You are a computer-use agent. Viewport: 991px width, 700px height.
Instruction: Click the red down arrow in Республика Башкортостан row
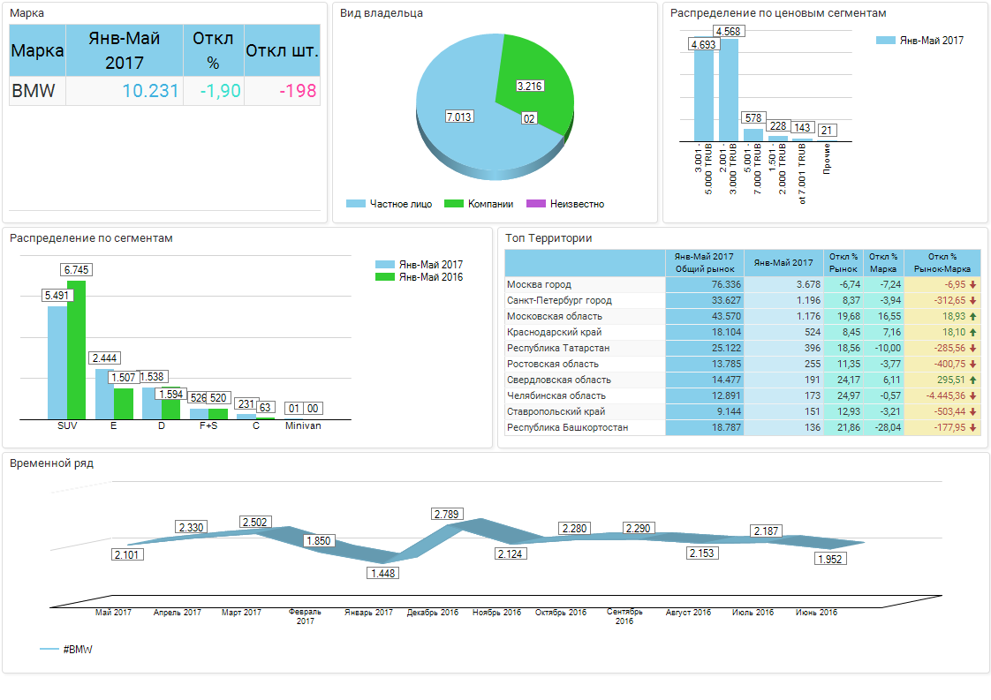click(x=972, y=428)
